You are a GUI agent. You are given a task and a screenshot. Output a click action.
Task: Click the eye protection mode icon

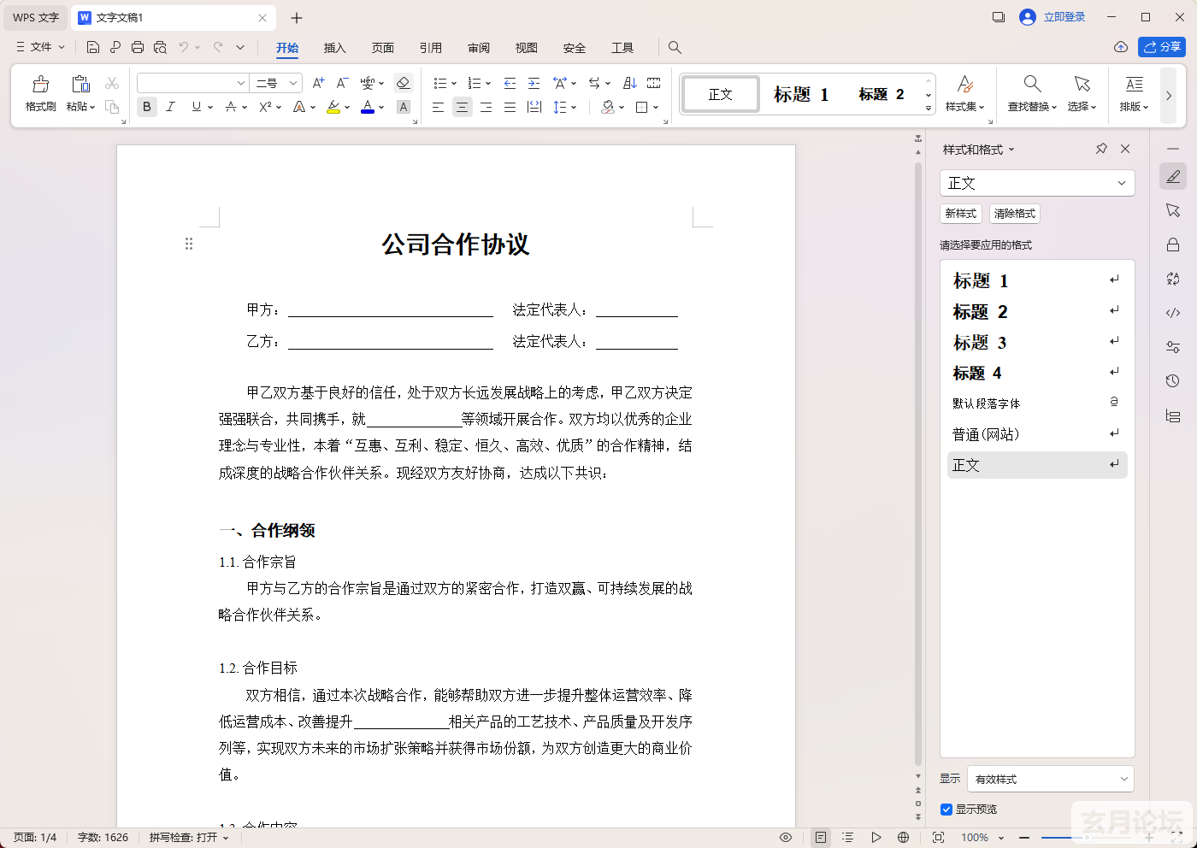786,838
